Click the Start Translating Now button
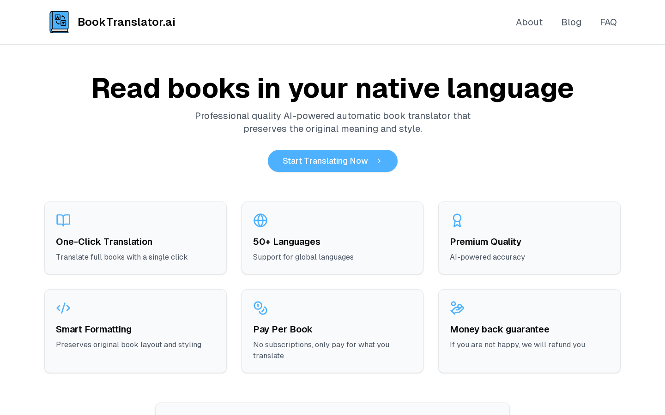 (x=332, y=161)
